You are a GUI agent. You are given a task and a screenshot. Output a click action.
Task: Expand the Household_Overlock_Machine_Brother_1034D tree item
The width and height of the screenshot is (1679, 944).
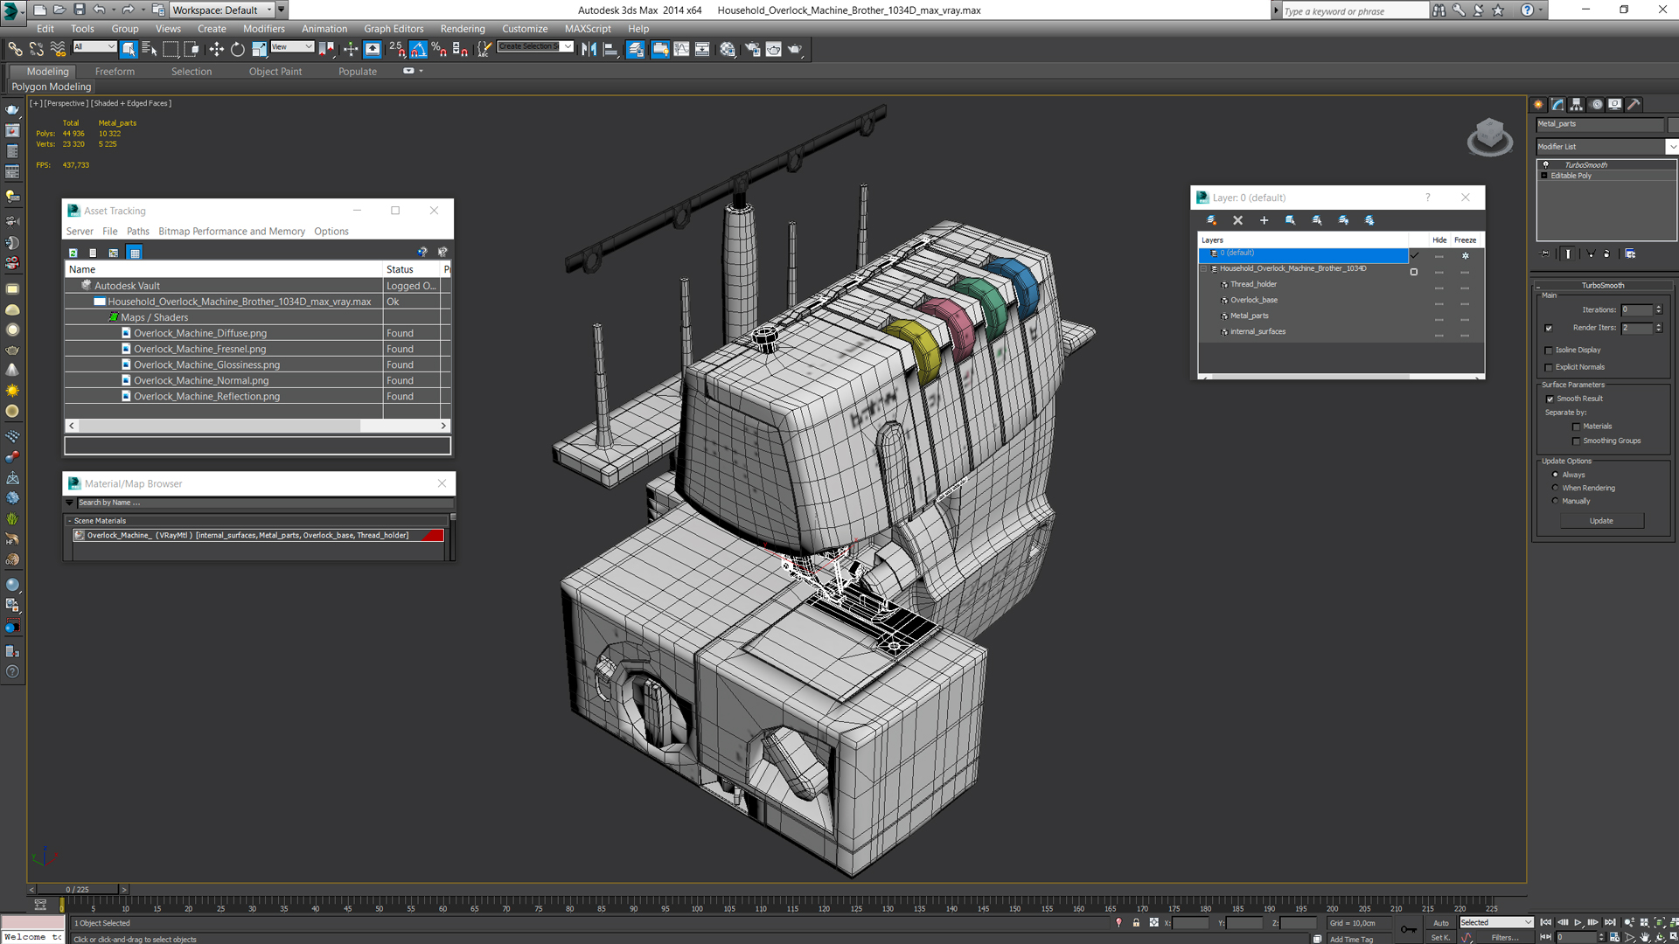(x=1202, y=267)
